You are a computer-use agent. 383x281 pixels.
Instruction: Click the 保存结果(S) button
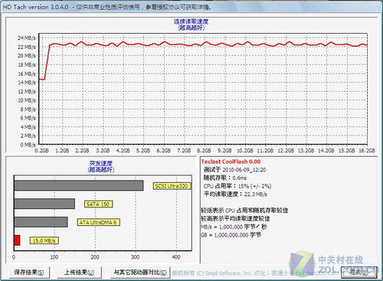[29, 273]
